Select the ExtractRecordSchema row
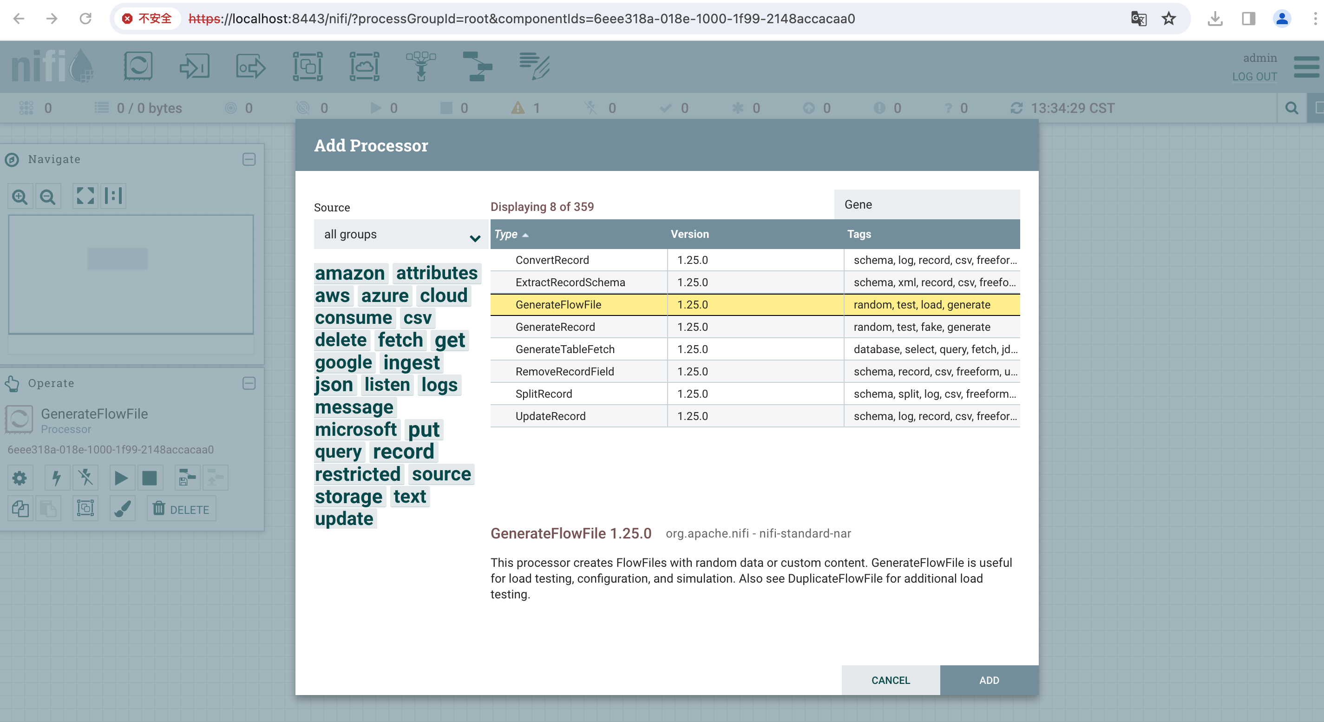Screen dimensions: 1324x722 755,282
